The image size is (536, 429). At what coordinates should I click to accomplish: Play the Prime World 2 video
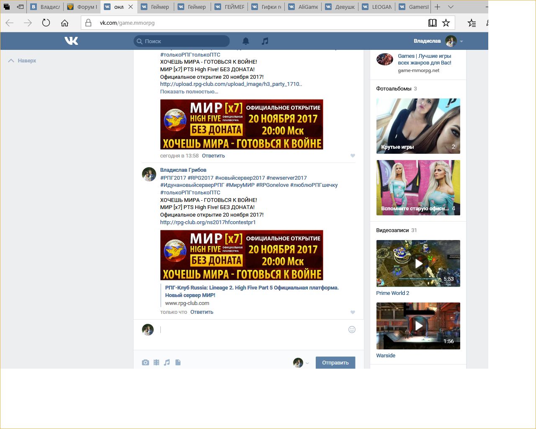(418, 264)
